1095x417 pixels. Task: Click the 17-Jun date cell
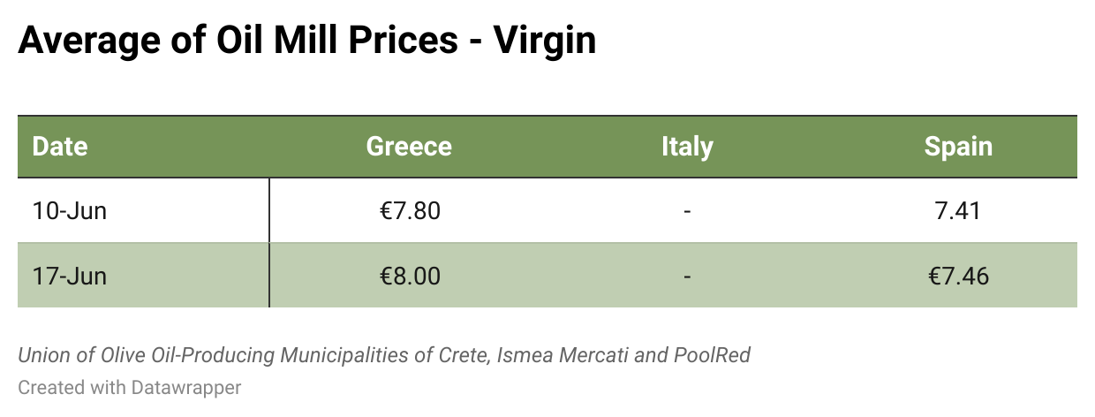pos(70,276)
